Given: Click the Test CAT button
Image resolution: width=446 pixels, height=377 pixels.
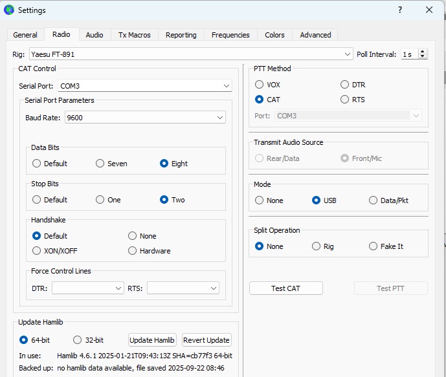Looking at the screenshot, I should point(285,288).
